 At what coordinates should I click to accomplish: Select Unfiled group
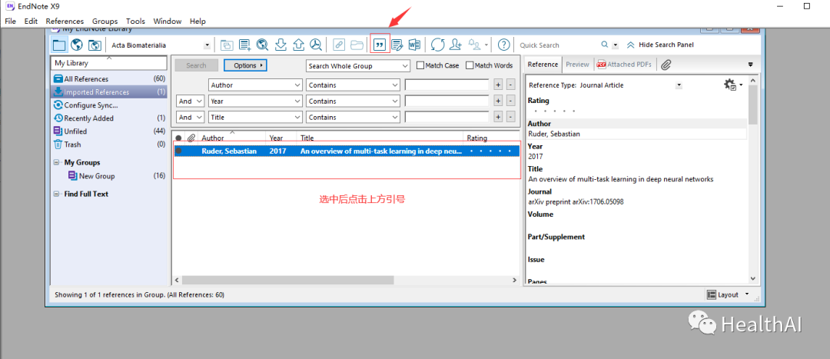click(x=109, y=131)
